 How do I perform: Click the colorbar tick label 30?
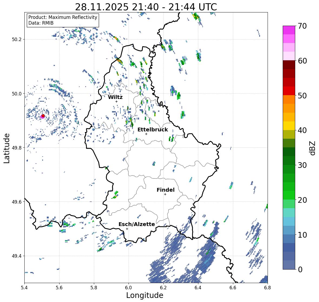pos(302,165)
